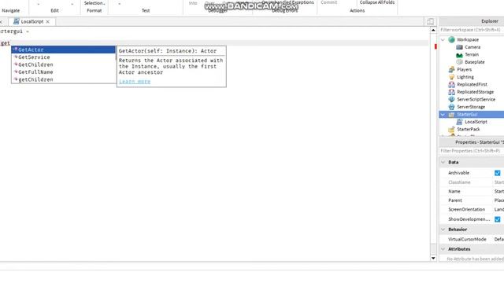
Task: Pick lowercase getChildren suggestion
Action: click(64, 79)
